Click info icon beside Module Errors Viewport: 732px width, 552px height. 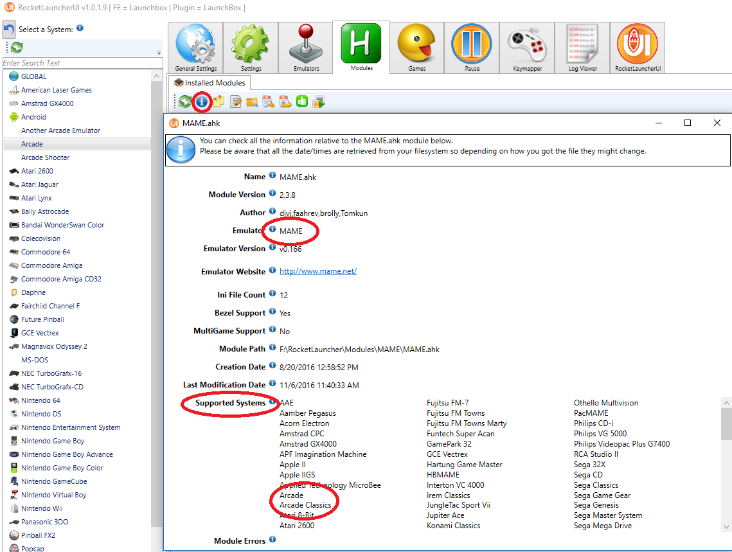tap(272, 539)
